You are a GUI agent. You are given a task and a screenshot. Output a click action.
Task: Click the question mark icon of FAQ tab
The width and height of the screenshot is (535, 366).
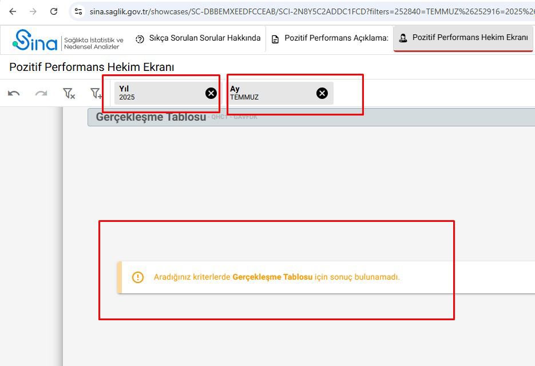pos(140,39)
